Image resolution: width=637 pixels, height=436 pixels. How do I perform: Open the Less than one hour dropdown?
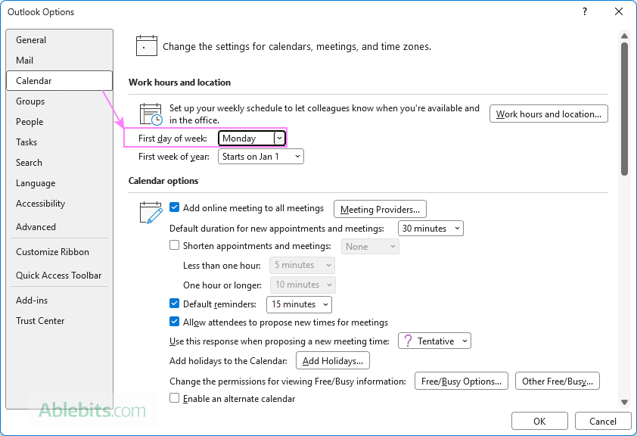pyautogui.click(x=303, y=265)
